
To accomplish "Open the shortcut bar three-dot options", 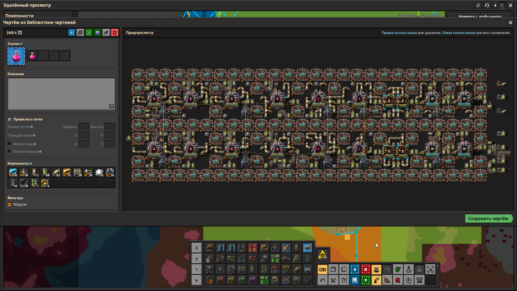I will 438,266.
